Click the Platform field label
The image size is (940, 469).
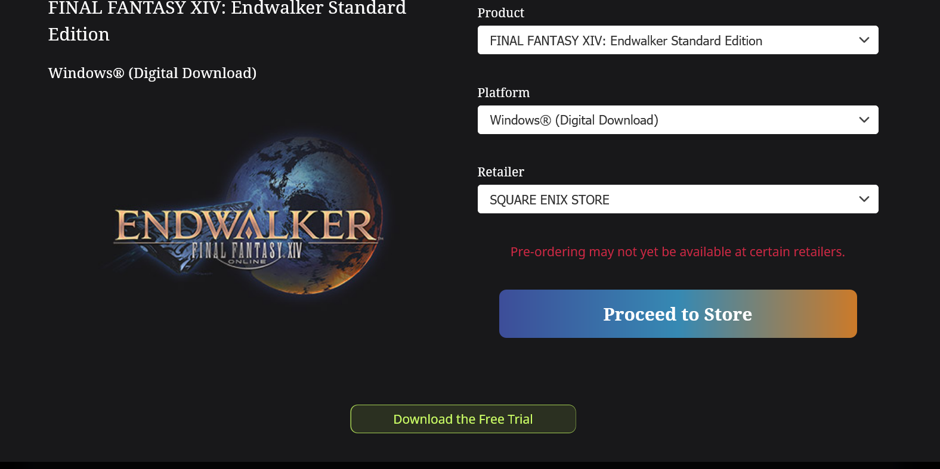pyautogui.click(x=503, y=92)
